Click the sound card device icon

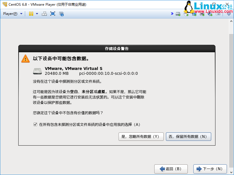[209, 14]
